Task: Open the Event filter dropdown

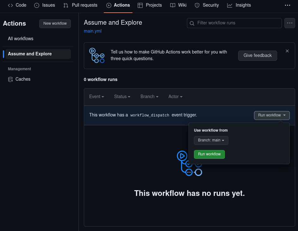Action: point(96,97)
